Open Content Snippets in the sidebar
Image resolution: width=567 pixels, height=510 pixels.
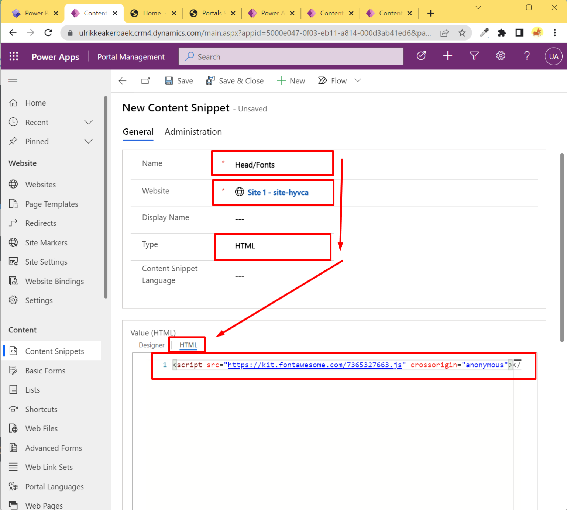52,351
